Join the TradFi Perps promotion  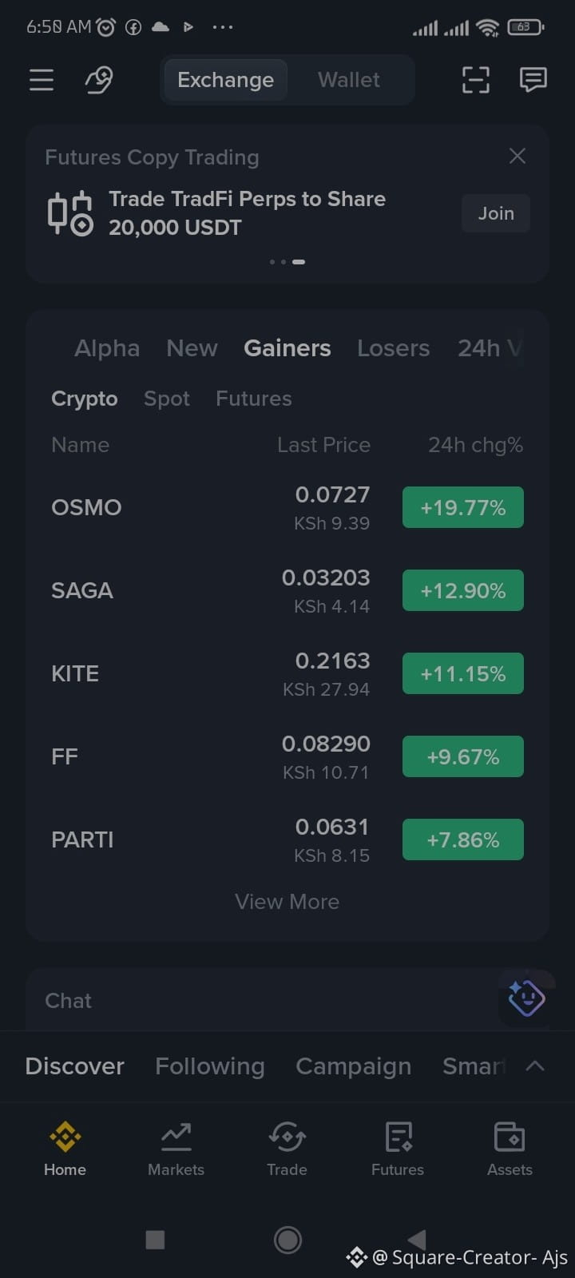[496, 213]
